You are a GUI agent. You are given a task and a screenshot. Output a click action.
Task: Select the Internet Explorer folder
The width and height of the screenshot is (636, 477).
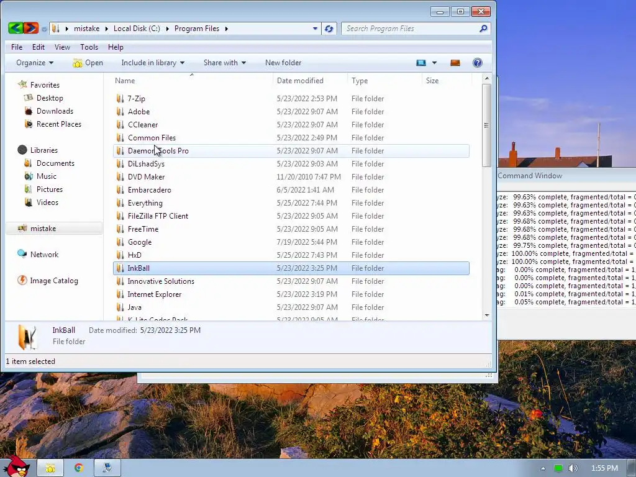tap(291, 294)
